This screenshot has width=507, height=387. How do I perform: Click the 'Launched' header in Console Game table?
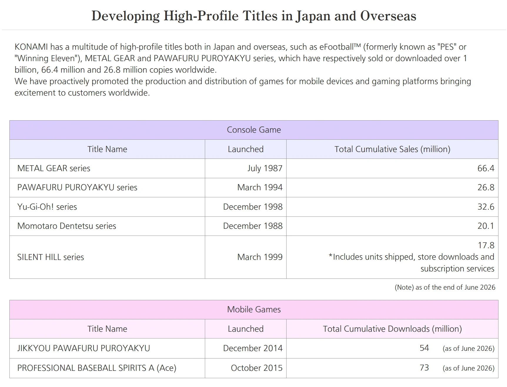click(246, 149)
